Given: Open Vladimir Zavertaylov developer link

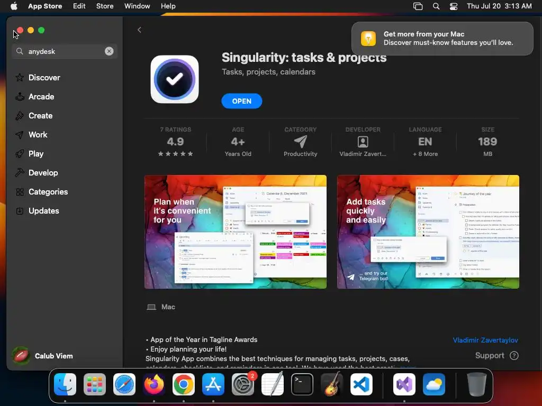Looking at the screenshot, I should click(485, 340).
